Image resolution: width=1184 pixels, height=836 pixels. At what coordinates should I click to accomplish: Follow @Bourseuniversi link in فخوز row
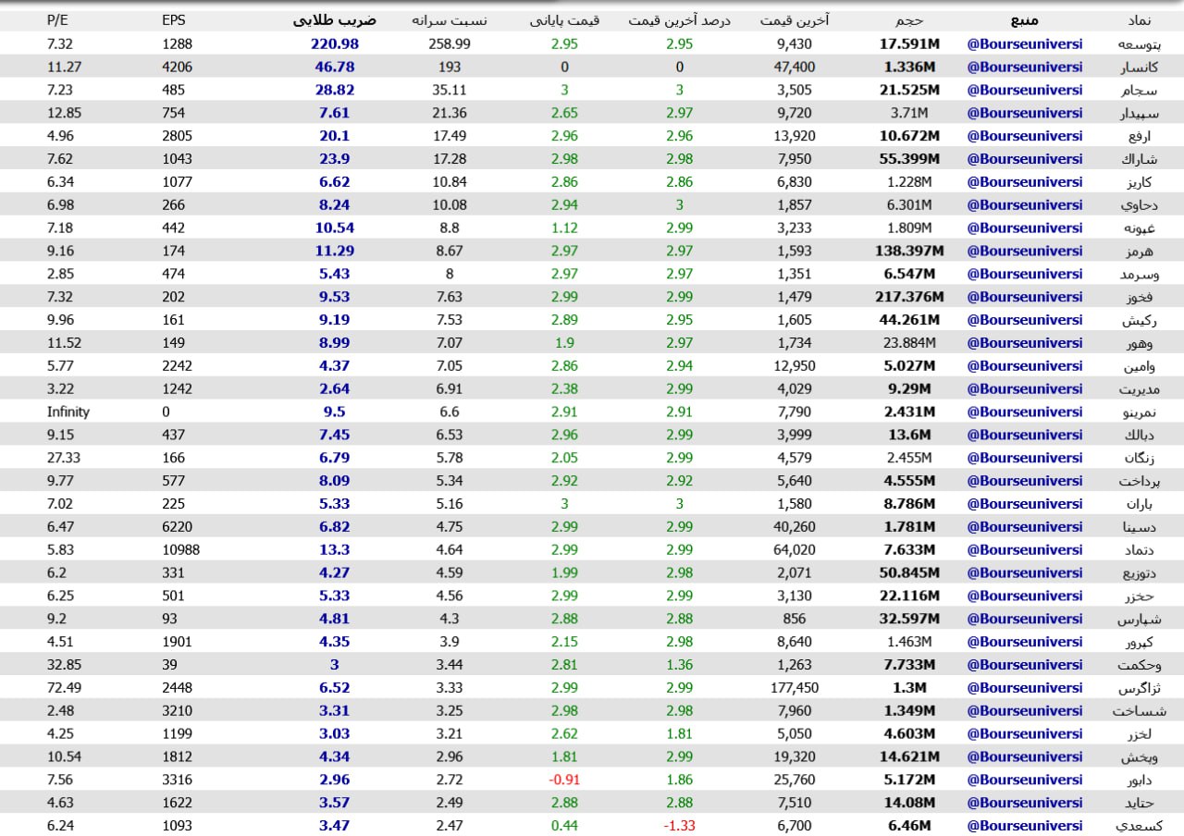1024,297
